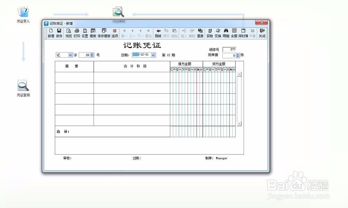The height and width of the screenshot is (208, 348).
Task: Go to 上一 previous voucher
Action: click(x=132, y=33)
